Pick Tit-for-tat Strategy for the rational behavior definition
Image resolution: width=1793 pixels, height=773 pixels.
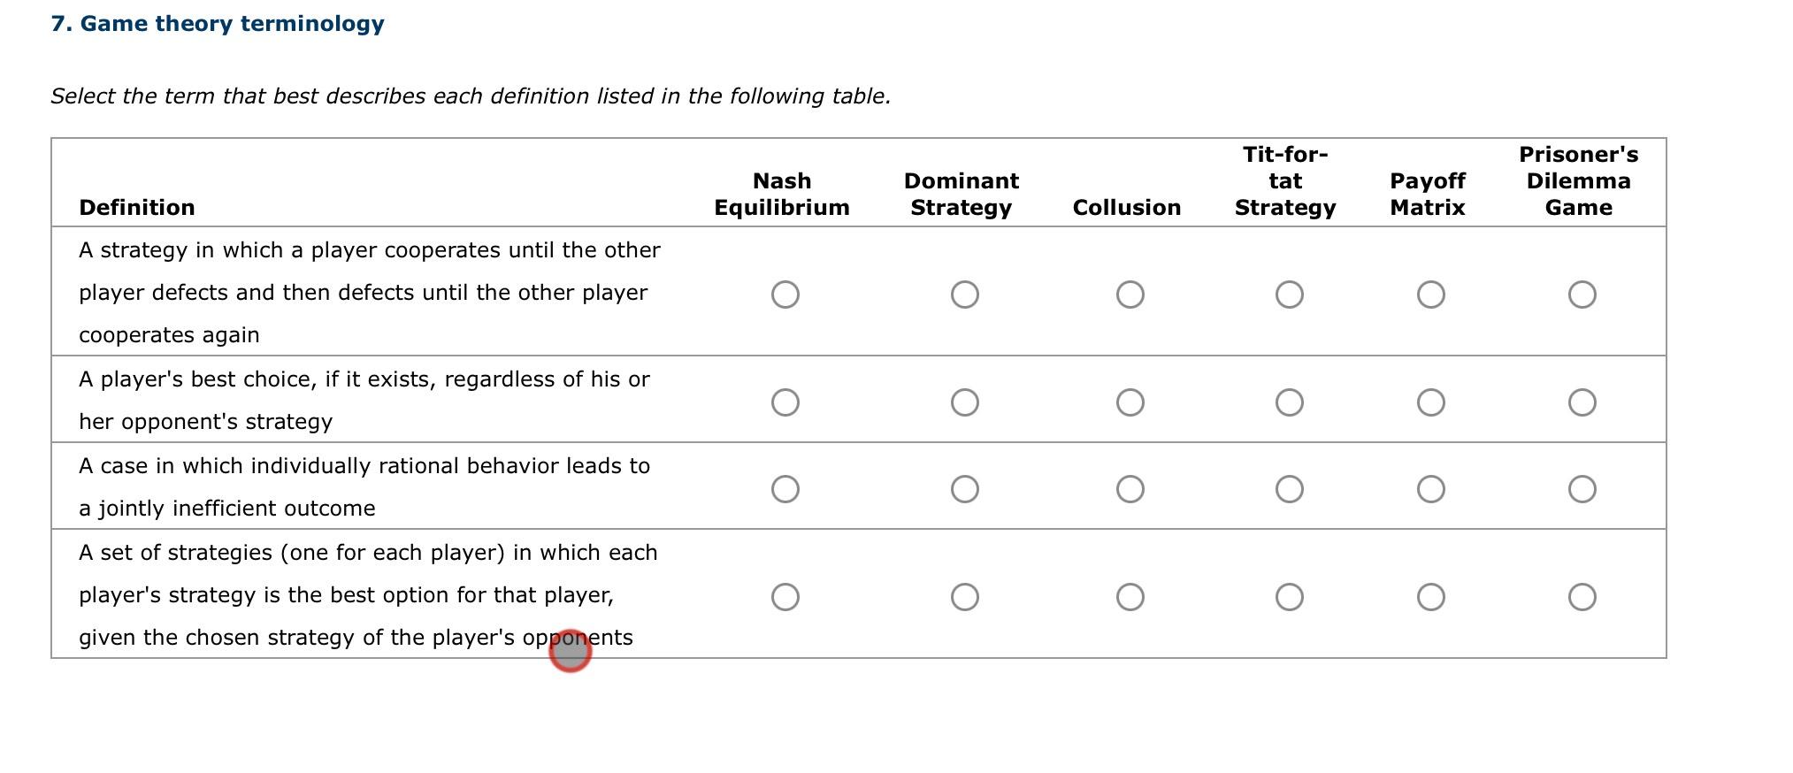(1290, 487)
